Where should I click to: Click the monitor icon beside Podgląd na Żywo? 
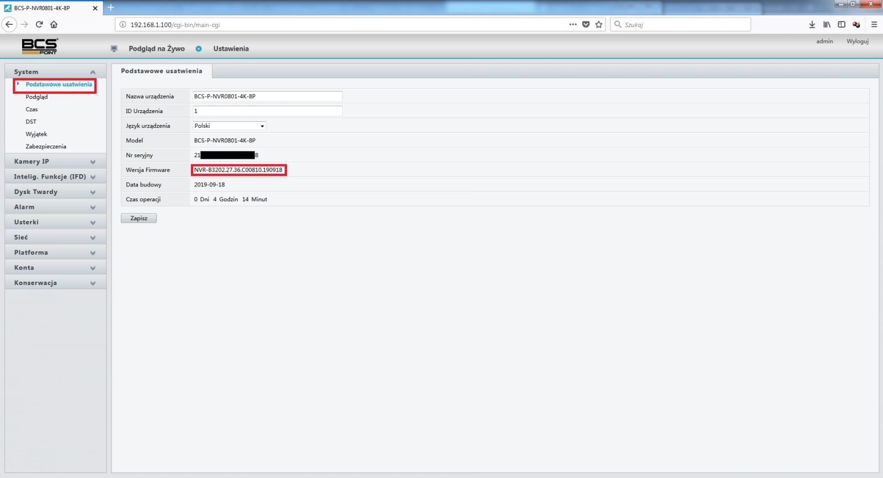[x=114, y=49]
